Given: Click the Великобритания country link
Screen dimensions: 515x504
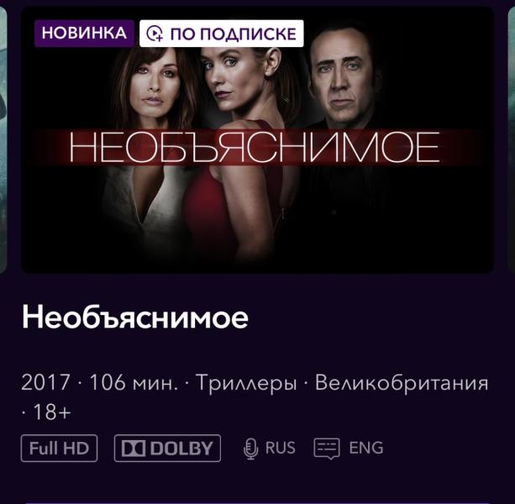Looking at the screenshot, I should tap(402, 383).
